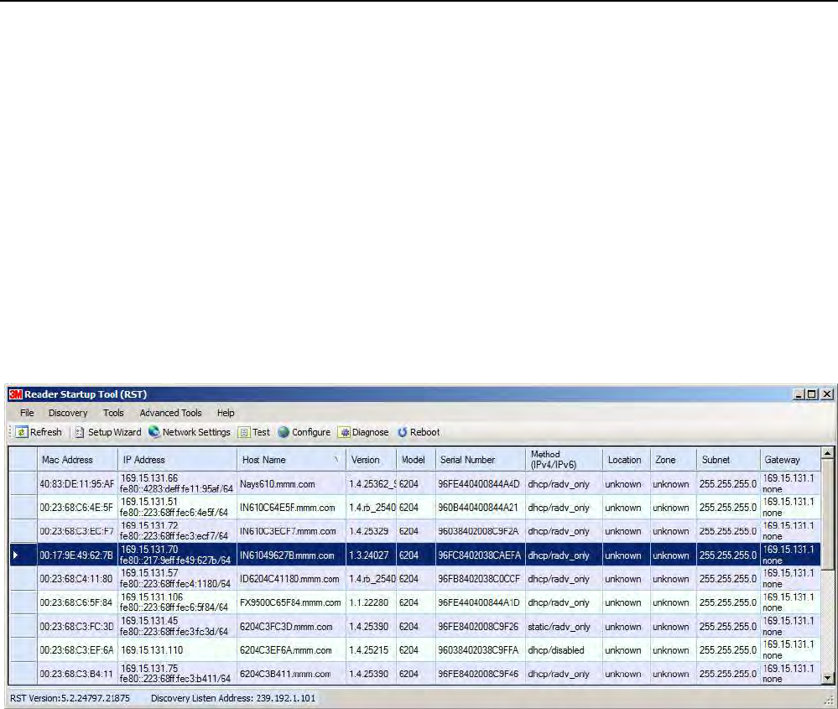Click host name IN61049627B.mmm.com
This screenshot has width=838, height=709.
[x=287, y=555]
